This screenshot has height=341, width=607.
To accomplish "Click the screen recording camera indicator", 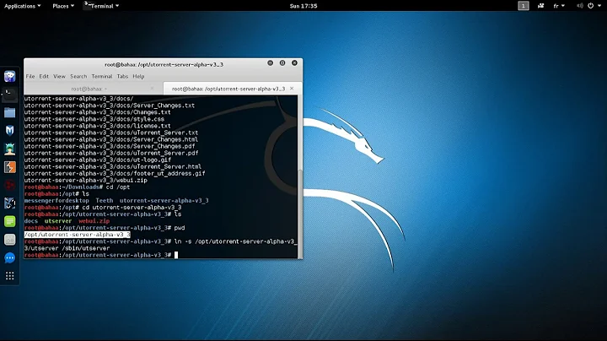I will click(540, 6).
